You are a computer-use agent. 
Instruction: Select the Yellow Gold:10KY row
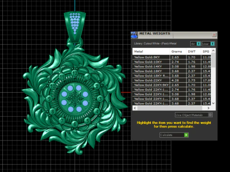(x=172, y=62)
